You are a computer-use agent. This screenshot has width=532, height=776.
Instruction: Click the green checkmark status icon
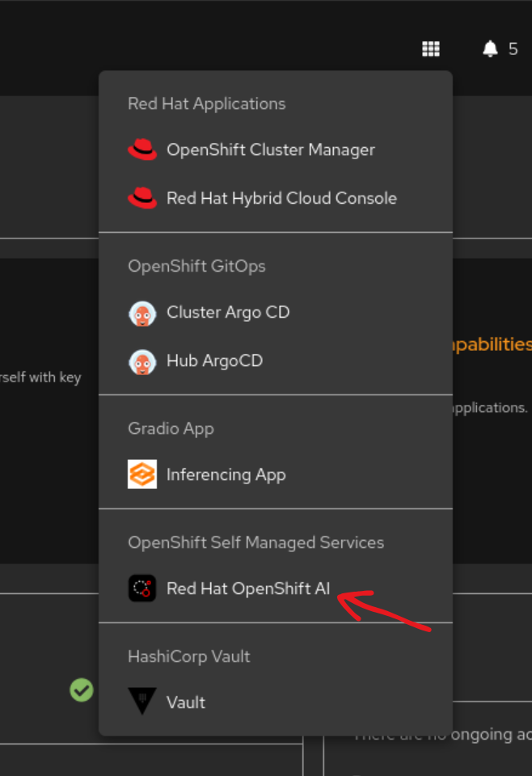[81, 690]
